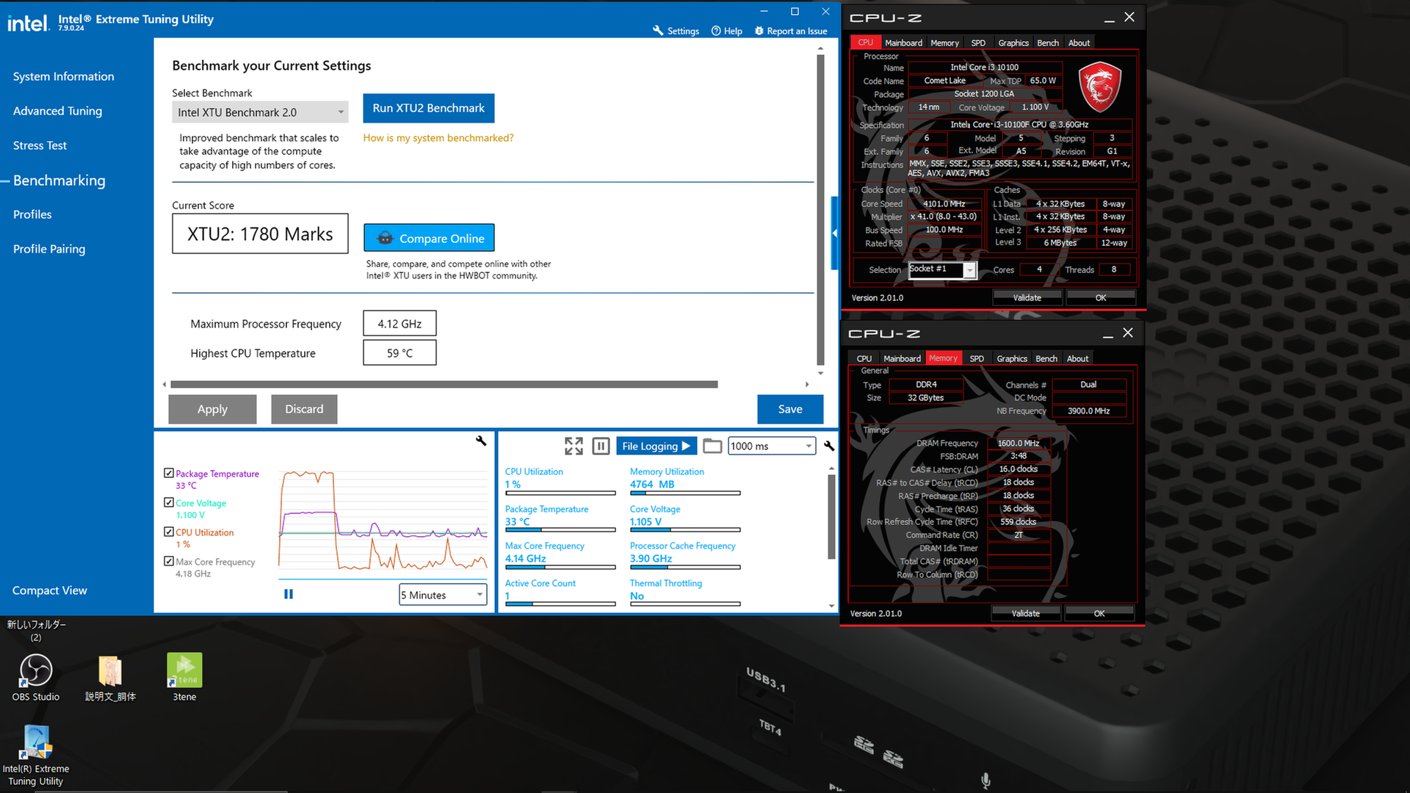Open Bench tab in CPU-Z Memory window
The image size is (1410, 793).
(1046, 358)
